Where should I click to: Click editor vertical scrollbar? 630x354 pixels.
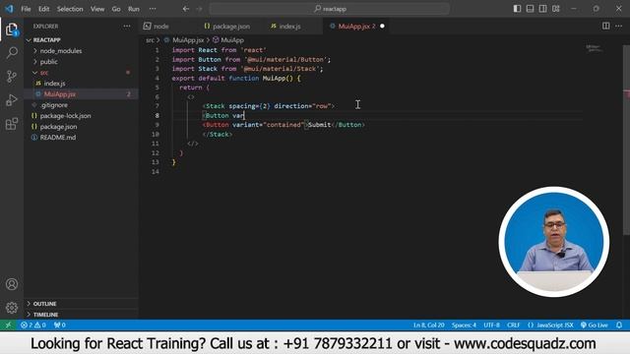tap(626, 141)
